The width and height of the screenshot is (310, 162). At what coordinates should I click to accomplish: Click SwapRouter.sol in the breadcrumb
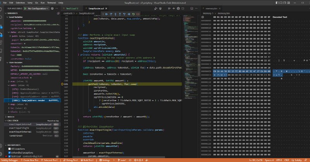(86, 13)
